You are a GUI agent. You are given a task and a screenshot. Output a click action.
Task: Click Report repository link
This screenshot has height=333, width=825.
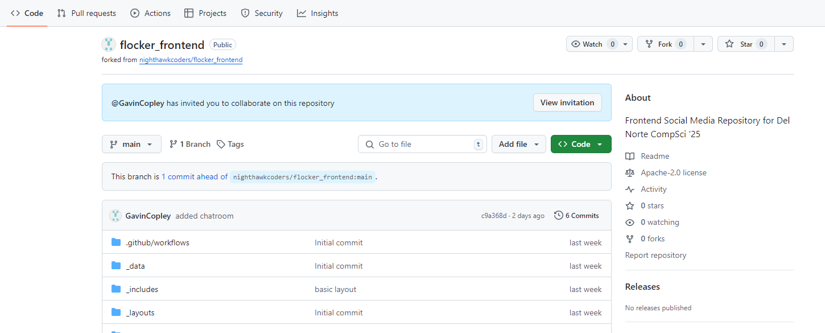click(x=655, y=255)
